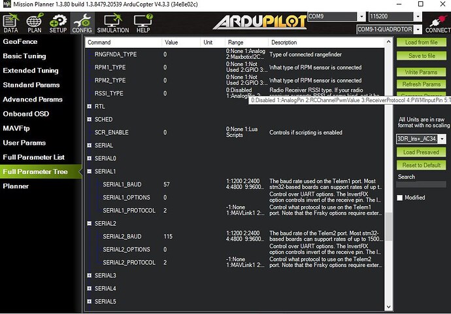
Task: Click the scrollbar down arrow
Action: click(x=389, y=307)
